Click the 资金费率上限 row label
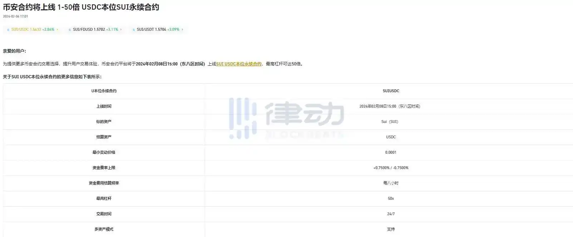 click(x=104, y=168)
